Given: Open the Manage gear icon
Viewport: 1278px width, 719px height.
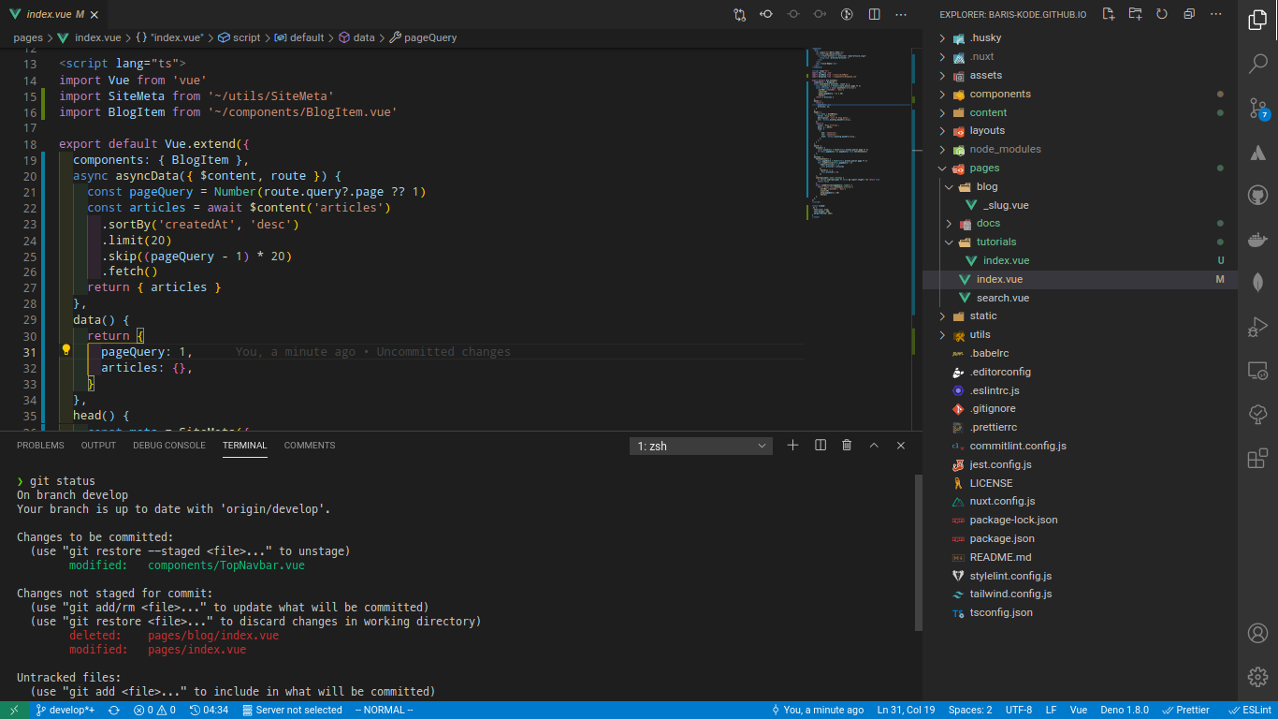Looking at the screenshot, I should pos(1257,676).
